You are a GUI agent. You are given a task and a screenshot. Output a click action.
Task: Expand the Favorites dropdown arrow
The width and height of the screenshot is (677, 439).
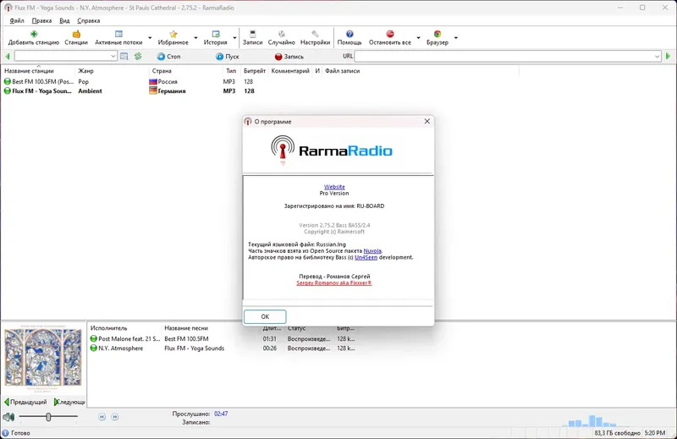195,38
